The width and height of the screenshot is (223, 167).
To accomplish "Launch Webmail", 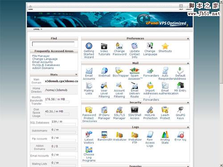I will pyautogui.click(x=104, y=71).
